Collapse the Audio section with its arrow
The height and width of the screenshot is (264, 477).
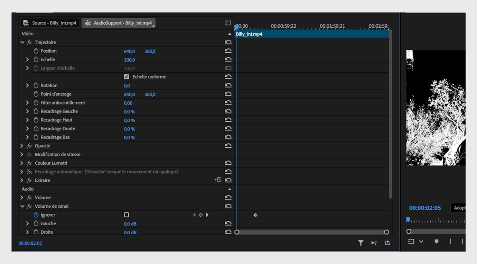pos(230,189)
